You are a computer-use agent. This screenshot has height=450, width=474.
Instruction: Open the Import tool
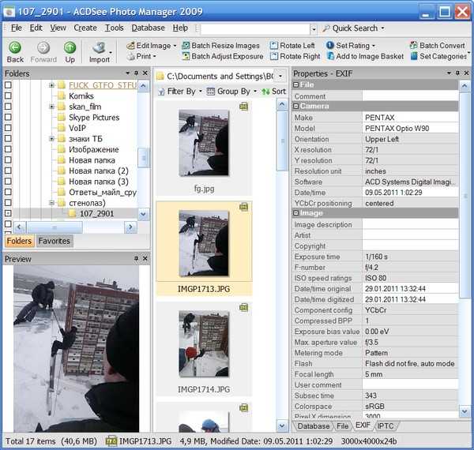(x=100, y=52)
